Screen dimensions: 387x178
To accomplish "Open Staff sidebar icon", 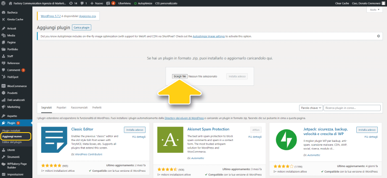I will point(3,56).
